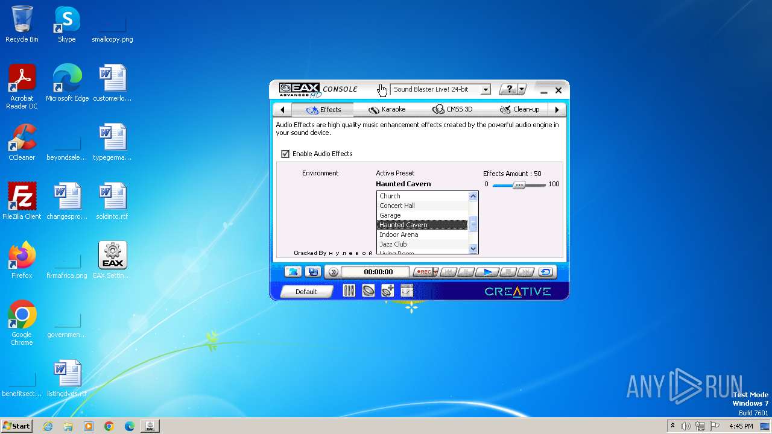
Task: Select Indoor Arena environment preset
Action: pos(422,234)
